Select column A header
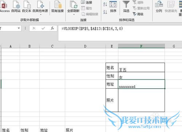 pos(11,46)
